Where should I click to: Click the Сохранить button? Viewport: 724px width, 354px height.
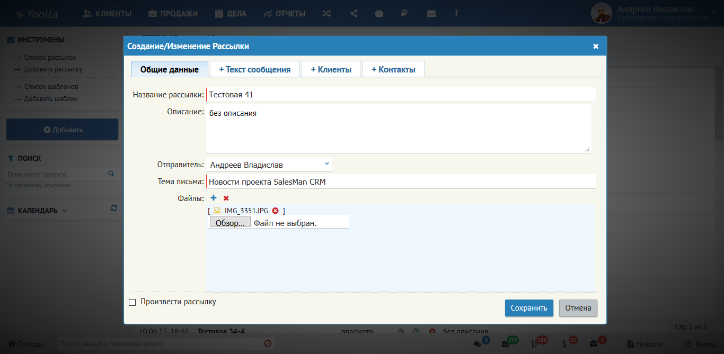click(529, 308)
